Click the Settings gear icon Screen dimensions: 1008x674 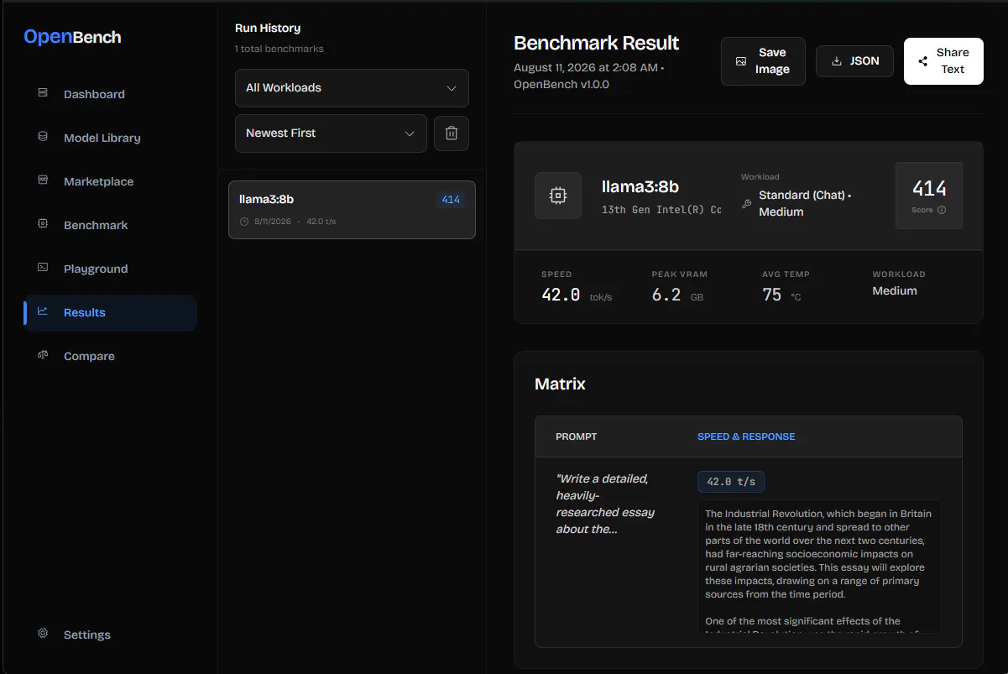(x=43, y=634)
